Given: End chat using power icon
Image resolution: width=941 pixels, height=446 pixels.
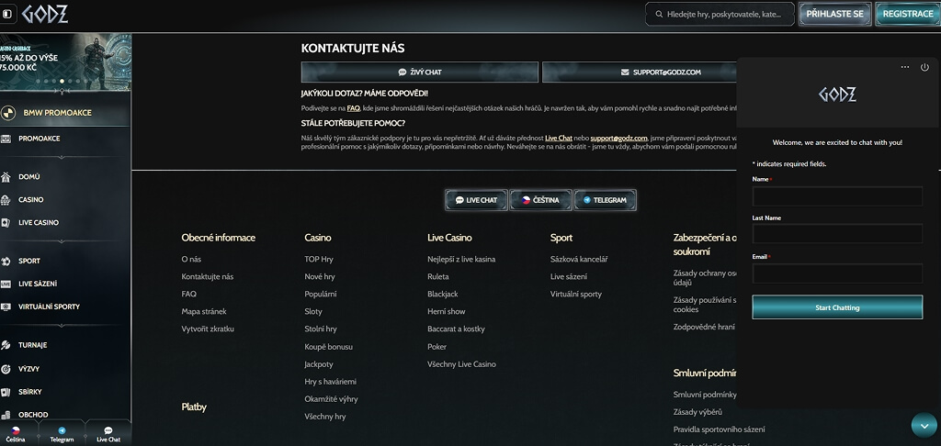Looking at the screenshot, I should coord(924,67).
